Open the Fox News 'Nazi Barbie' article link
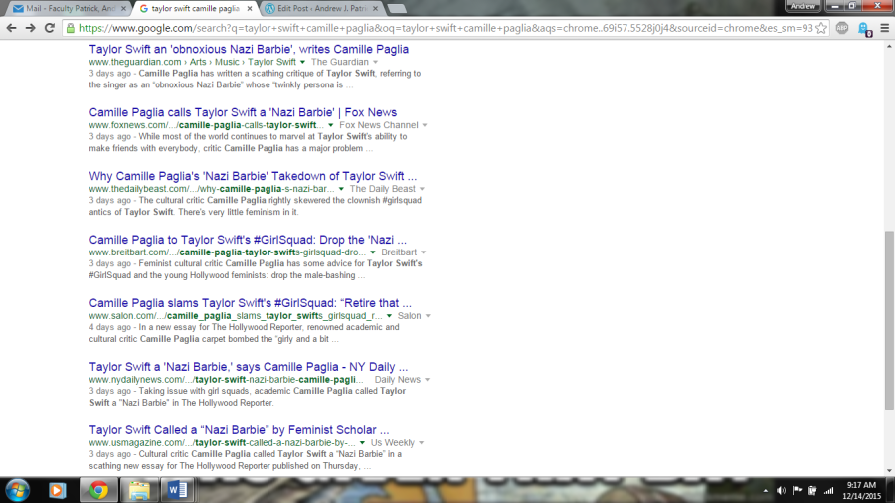895x503 pixels. 243,112
